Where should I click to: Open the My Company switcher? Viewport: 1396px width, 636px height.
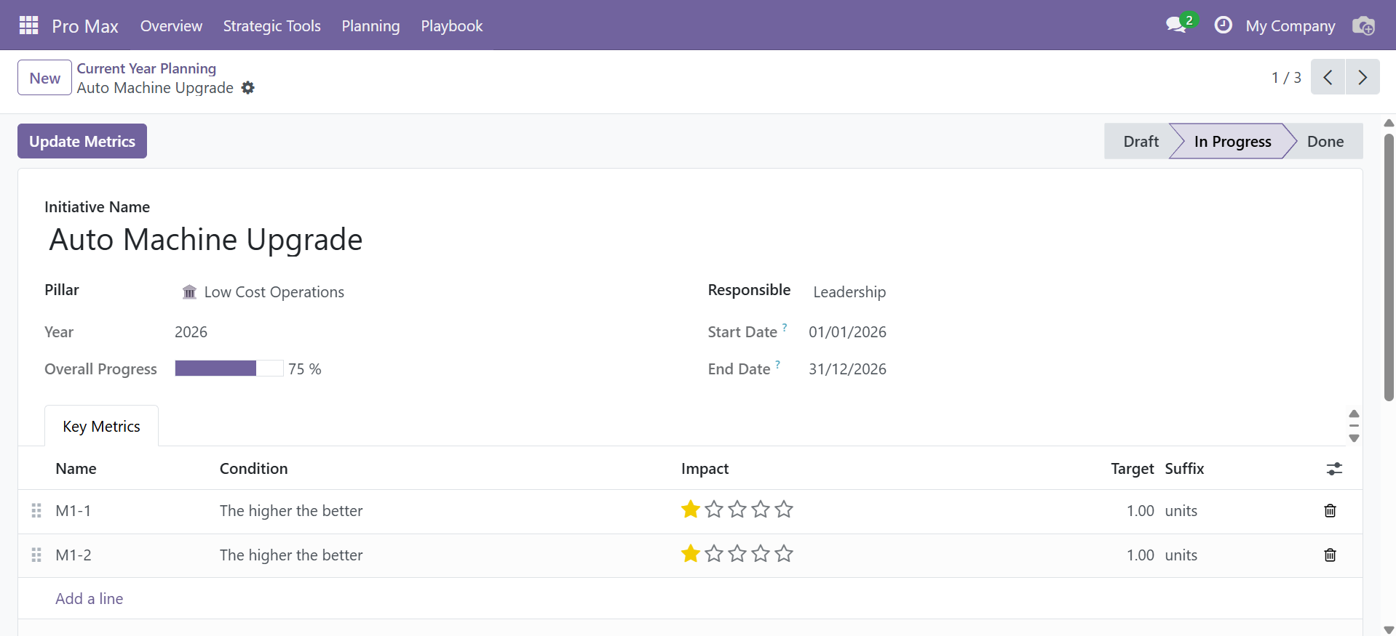pos(1290,26)
